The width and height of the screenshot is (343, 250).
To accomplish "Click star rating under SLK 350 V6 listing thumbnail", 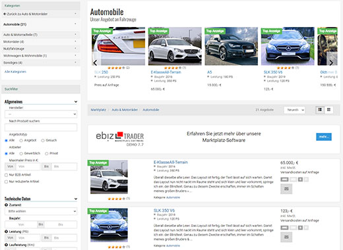I will [x=116, y=247].
